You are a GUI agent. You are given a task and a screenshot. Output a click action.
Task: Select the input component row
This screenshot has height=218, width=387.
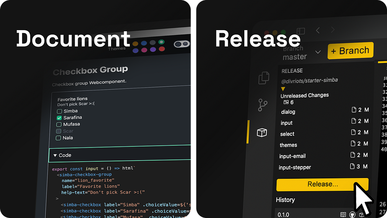coord(324,122)
